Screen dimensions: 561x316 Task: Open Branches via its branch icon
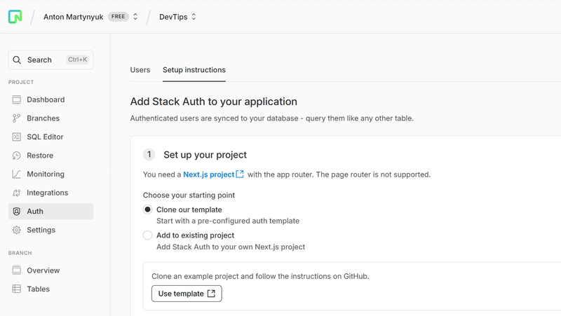(16, 118)
